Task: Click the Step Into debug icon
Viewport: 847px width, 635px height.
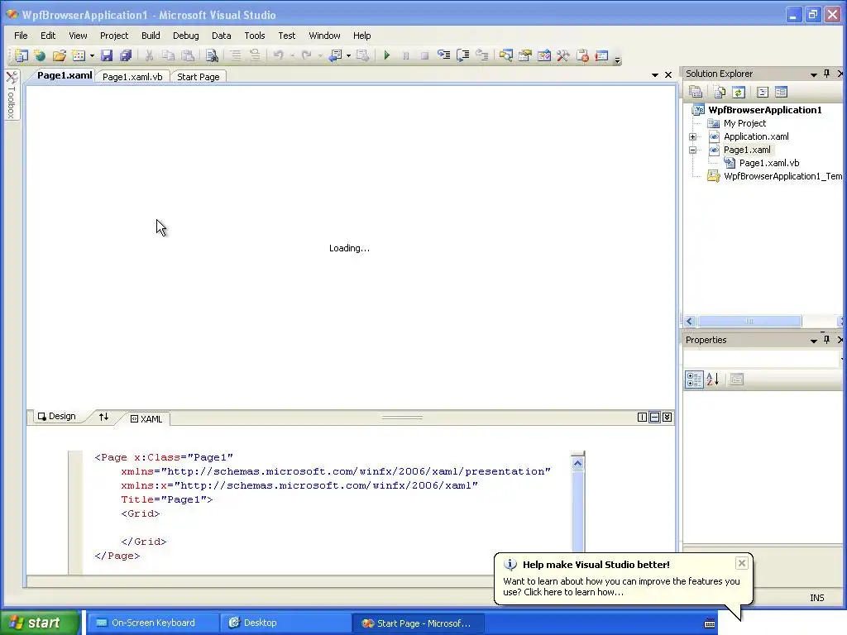Action: tap(443, 55)
